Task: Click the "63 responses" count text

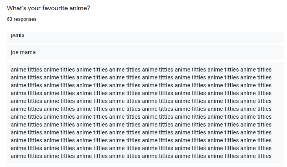Action: click(x=22, y=19)
